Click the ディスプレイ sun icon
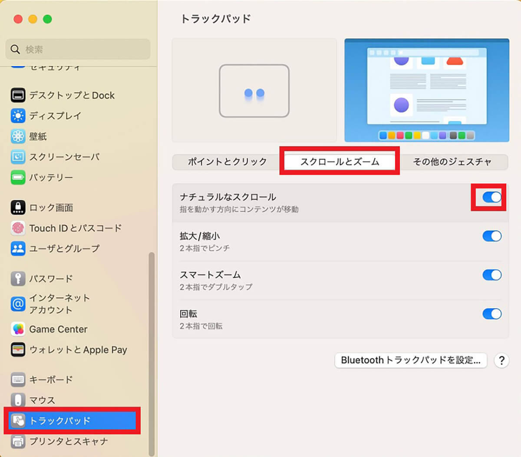The height and width of the screenshot is (457, 521). click(x=18, y=116)
